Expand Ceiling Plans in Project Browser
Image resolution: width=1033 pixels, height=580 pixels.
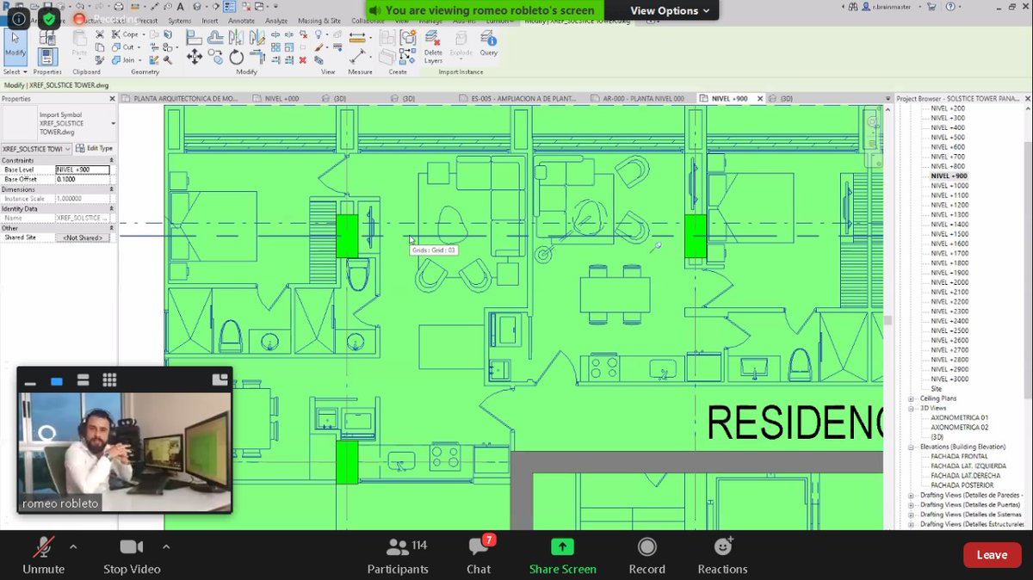point(912,398)
